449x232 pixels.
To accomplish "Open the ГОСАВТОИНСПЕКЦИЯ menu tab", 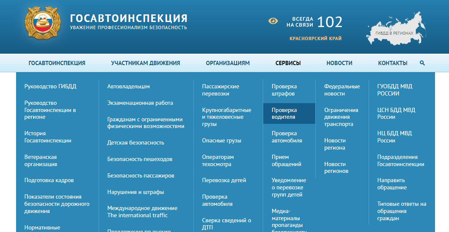I will pos(57,63).
